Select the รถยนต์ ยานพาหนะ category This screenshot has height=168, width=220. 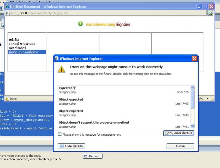[22, 44]
